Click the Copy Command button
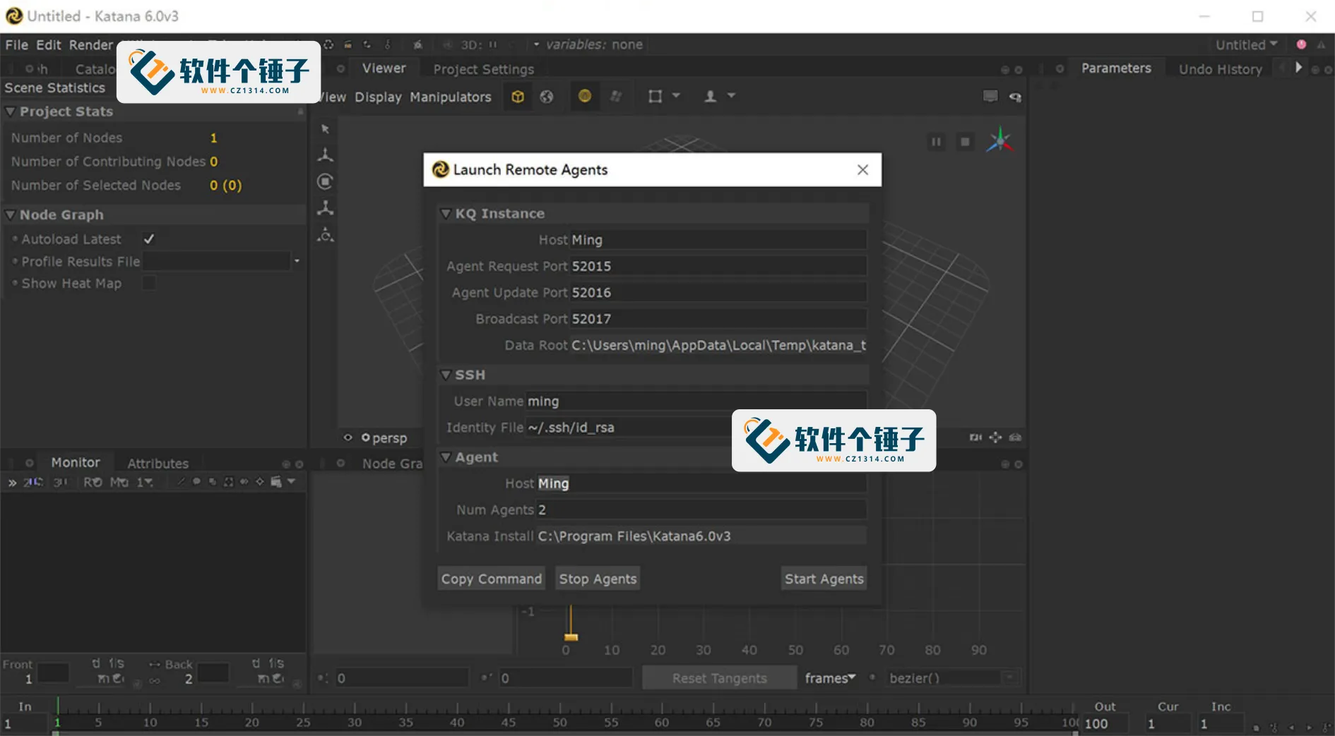The height and width of the screenshot is (736, 1335). 492,579
